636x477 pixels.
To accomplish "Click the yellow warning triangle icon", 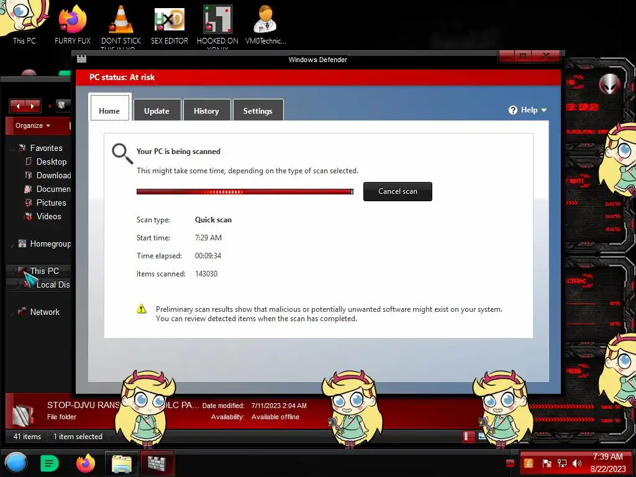I will [141, 309].
